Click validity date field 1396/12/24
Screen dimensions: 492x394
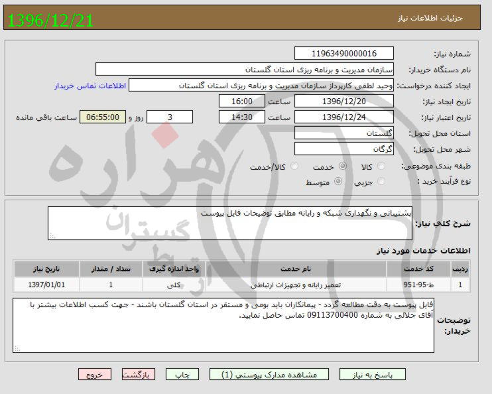pos(344,117)
